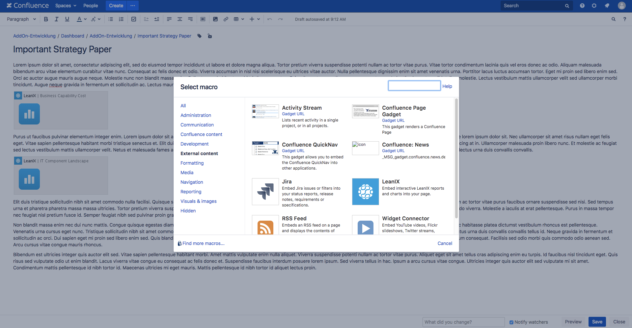
Task: Toggle the Notify watchers checkbox
Action: pos(511,322)
